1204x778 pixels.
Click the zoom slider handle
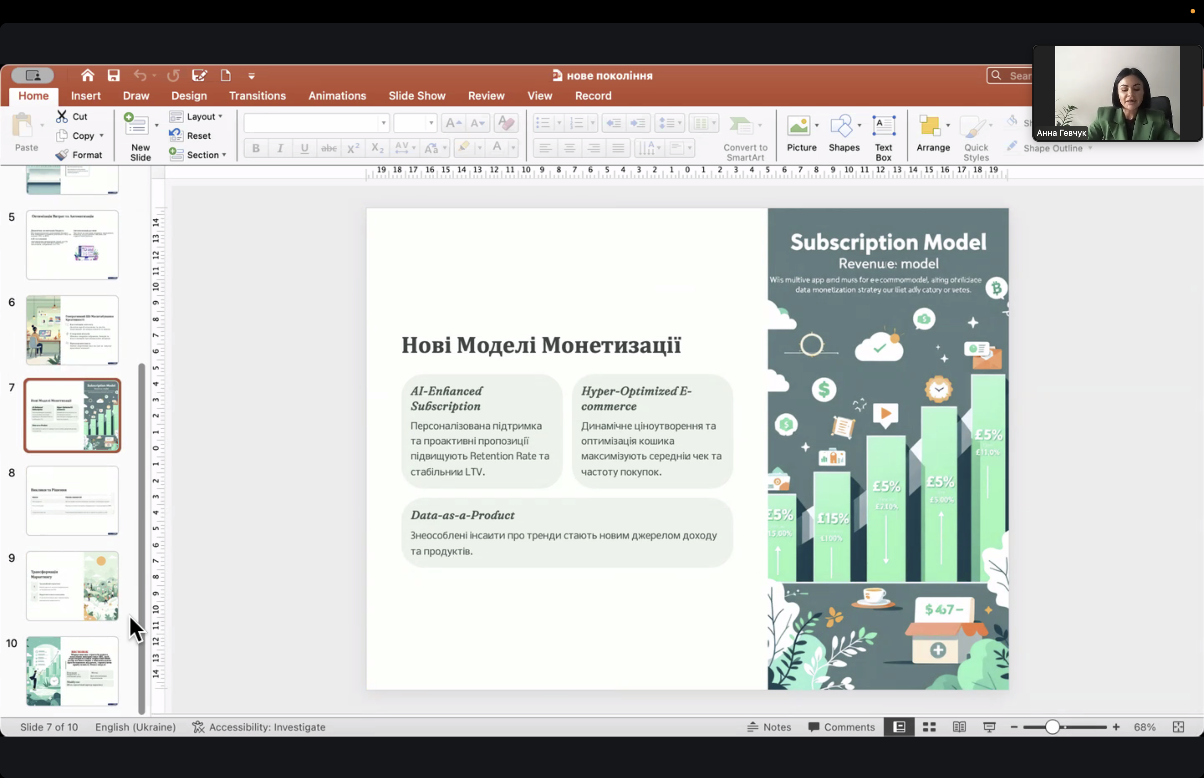point(1052,727)
